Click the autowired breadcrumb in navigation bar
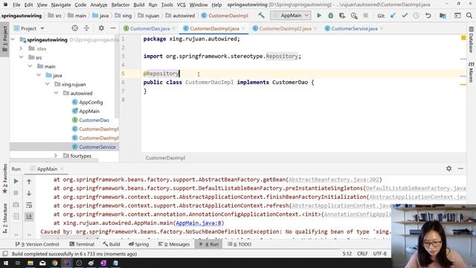The width and height of the screenshot is (476, 268). (x=180, y=16)
